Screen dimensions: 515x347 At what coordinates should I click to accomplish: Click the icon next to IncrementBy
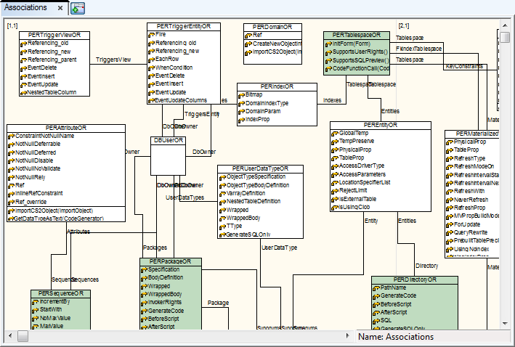pyautogui.click(x=36, y=301)
